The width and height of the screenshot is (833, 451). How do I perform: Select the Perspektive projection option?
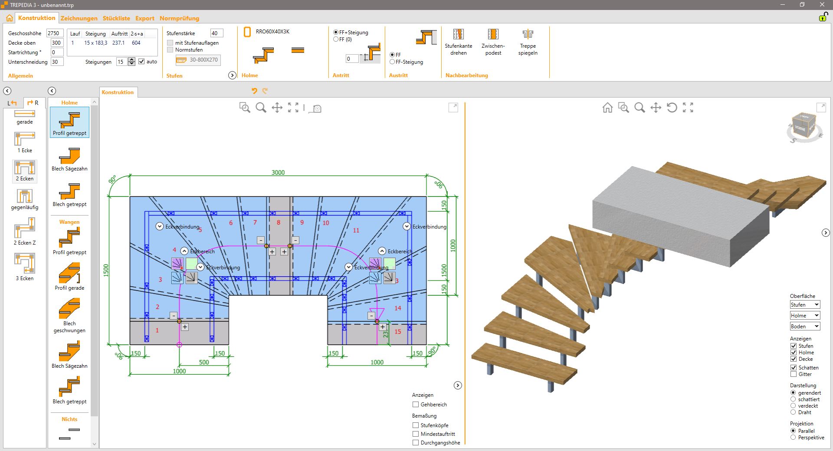point(793,437)
